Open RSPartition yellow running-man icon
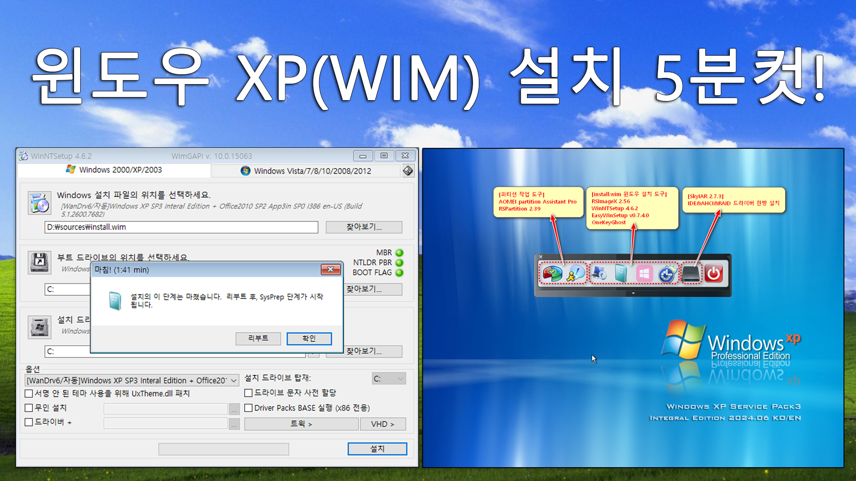856x481 pixels. [x=575, y=273]
